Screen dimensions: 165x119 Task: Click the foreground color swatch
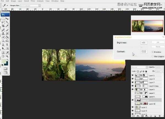click(x=3, y=62)
